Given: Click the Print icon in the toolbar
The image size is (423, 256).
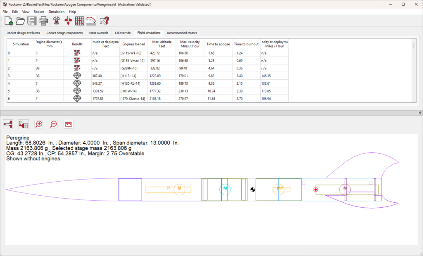Looking at the screenshot, I should coord(44,21).
